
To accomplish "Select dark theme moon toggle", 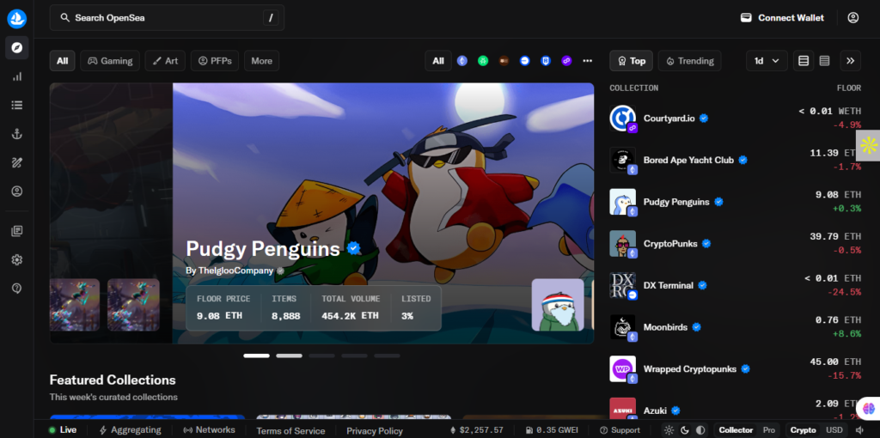I will [x=685, y=430].
